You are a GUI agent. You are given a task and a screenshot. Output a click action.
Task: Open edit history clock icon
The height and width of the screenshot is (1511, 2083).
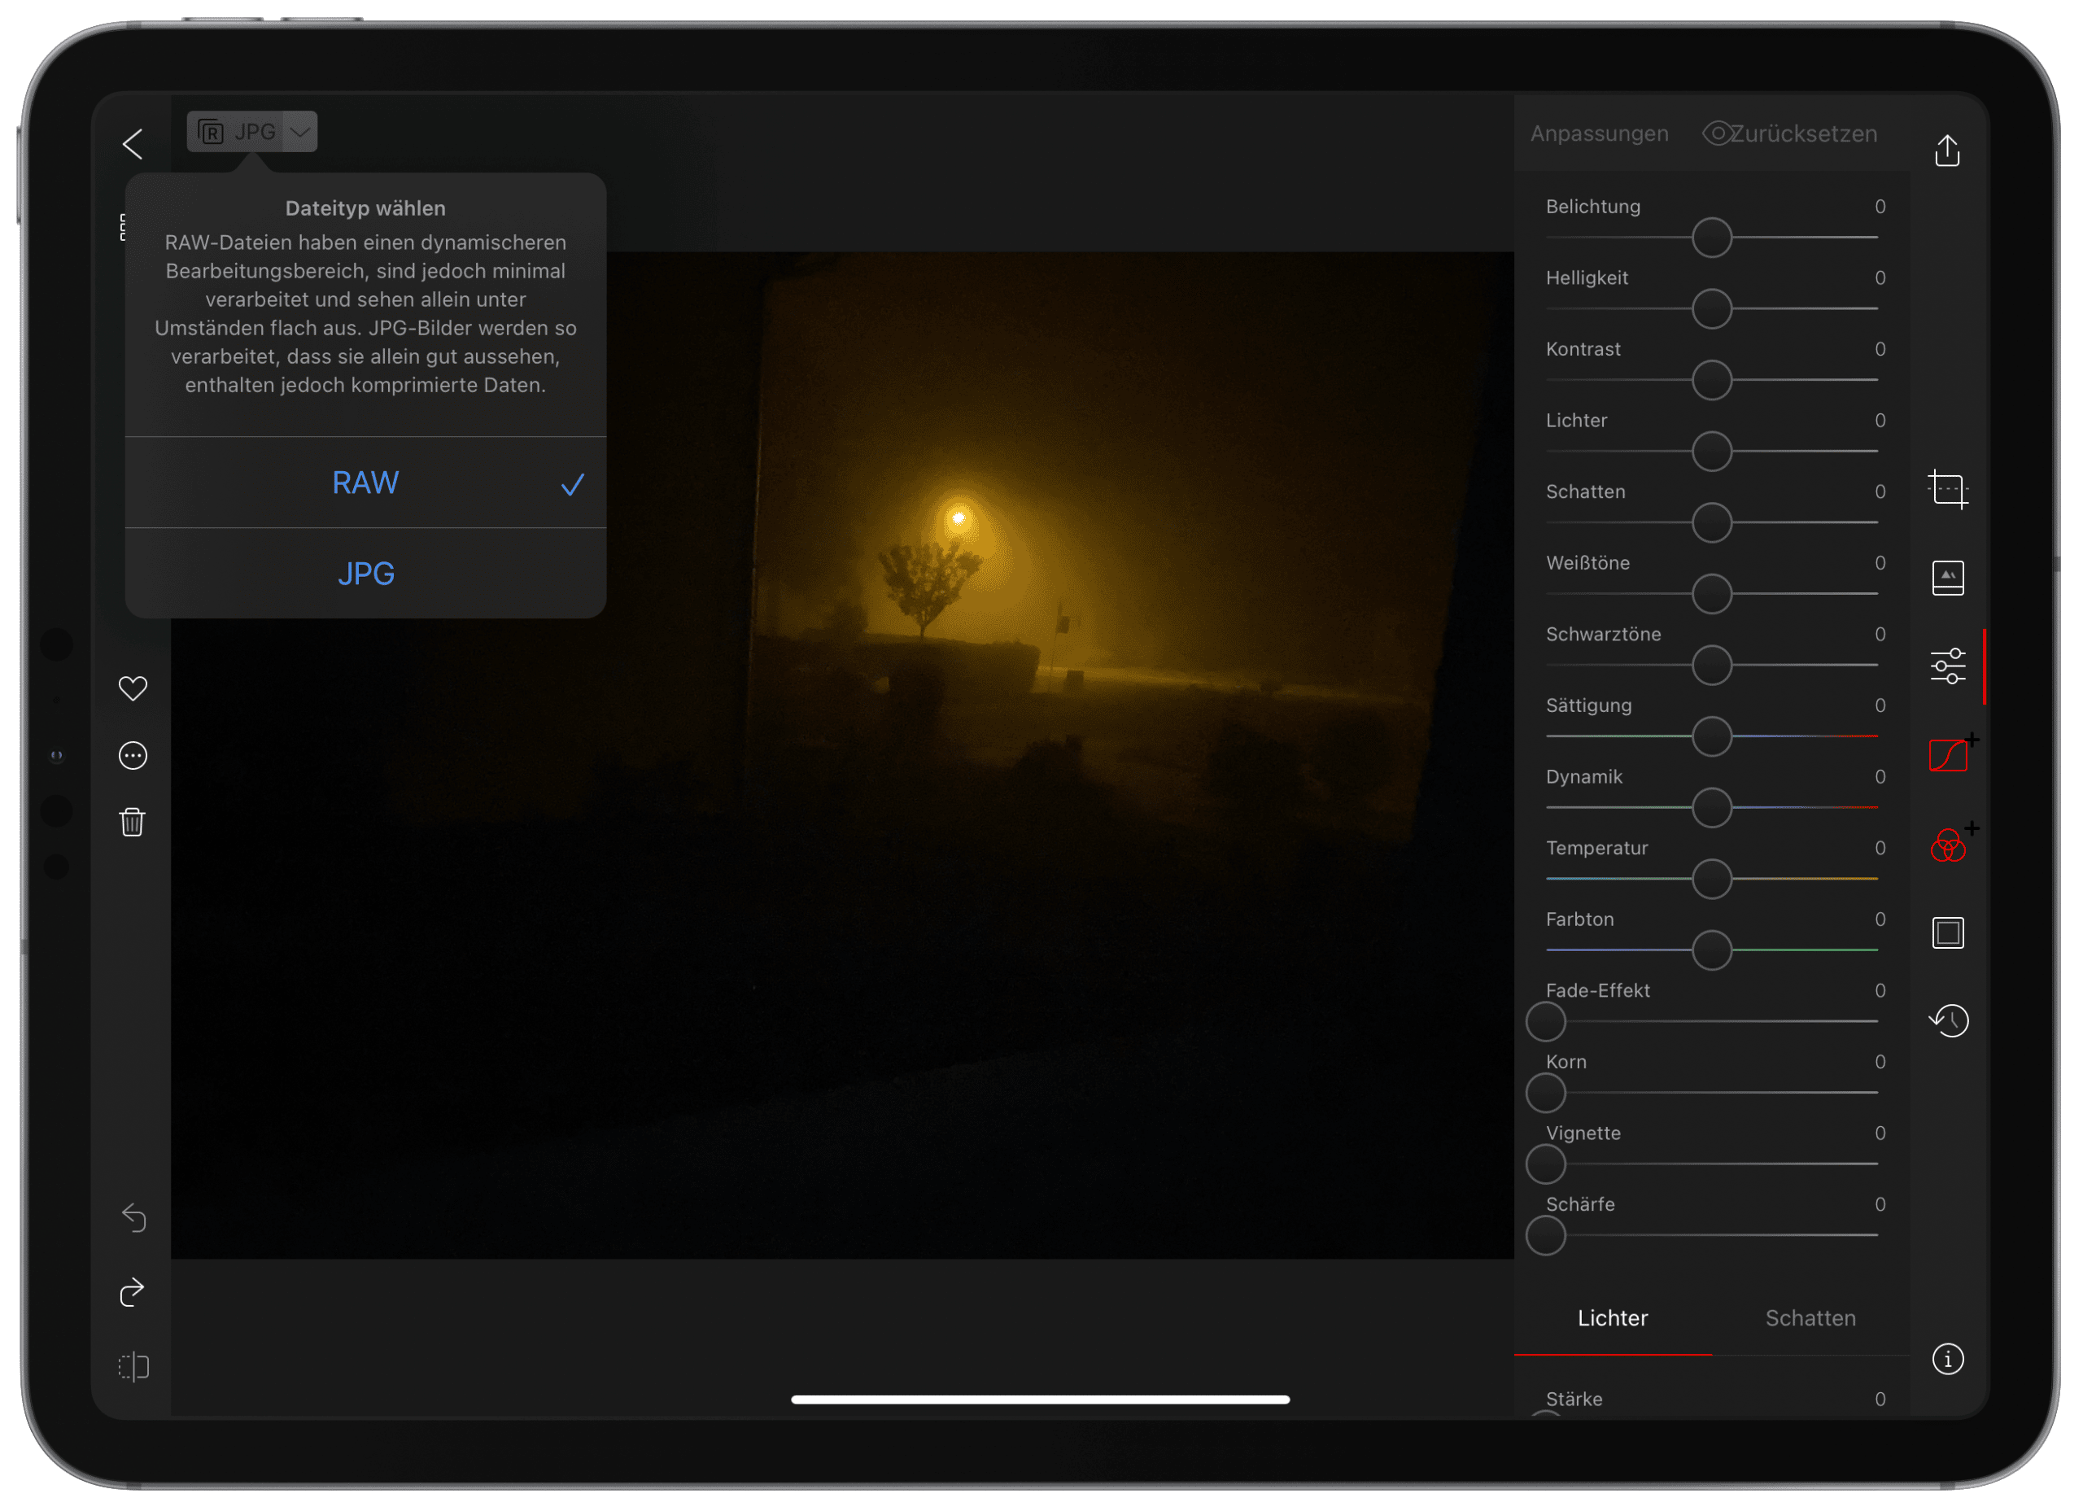pos(1947,1021)
